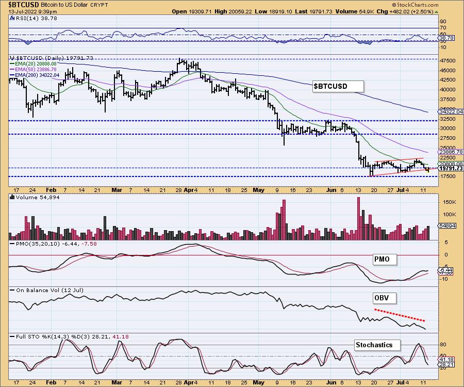This screenshot has width=464, height=387.
Task: Click the '13-Jul-2022 9:39pm' timestamp
Action: click(x=33, y=11)
